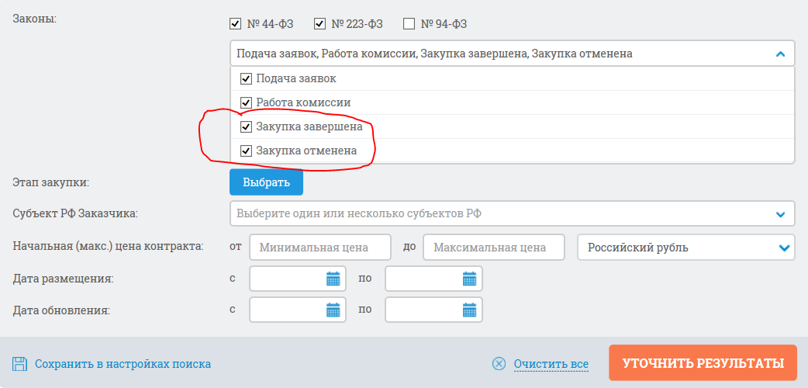The height and width of the screenshot is (388, 808).
Task: Uncheck 'Подача заявок' option in list
Action: (x=247, y=79)
